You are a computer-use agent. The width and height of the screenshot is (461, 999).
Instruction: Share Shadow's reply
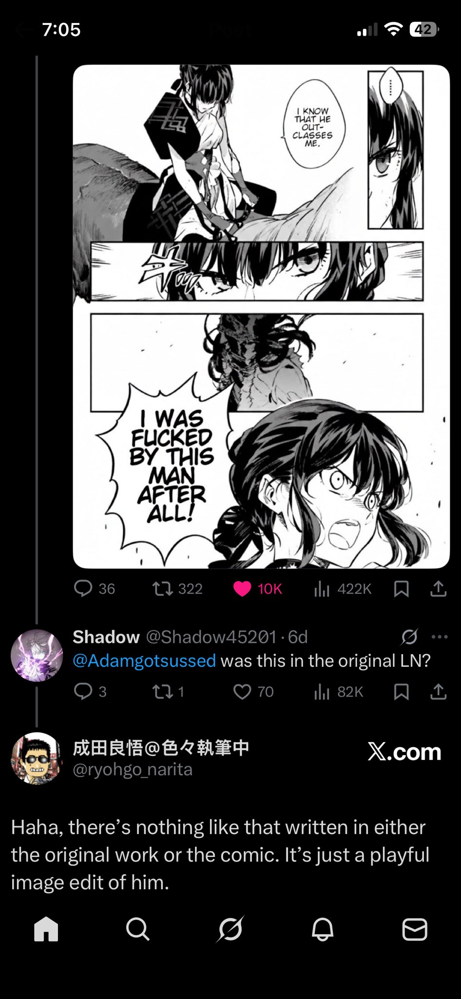439,691
